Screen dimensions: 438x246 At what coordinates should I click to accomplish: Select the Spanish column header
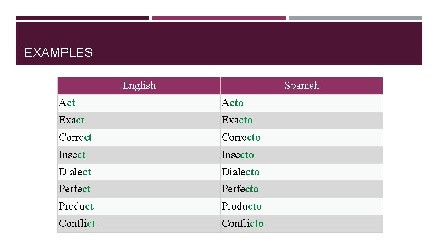[302, 86]
